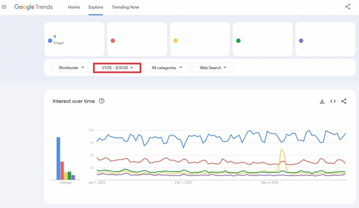Open the embed code icon for chart
This screenshot has width=359, height=208.
point(333,101)
